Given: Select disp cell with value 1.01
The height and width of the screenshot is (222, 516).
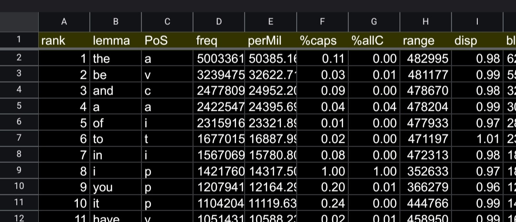Looking at the screenshot, I should pyautogui.click(x=477, y=138).
